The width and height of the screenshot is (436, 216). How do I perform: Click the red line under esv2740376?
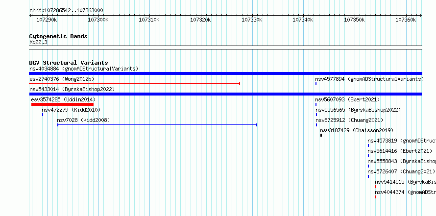point(135,84)
